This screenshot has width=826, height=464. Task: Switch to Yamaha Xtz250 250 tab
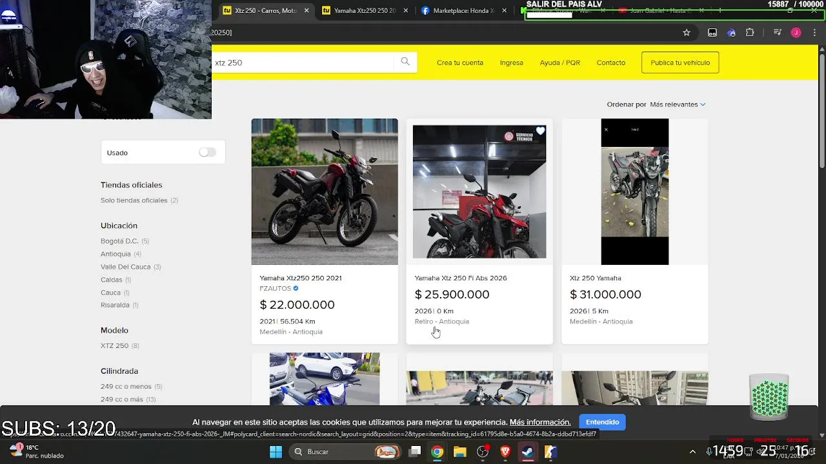coord(365,10)
